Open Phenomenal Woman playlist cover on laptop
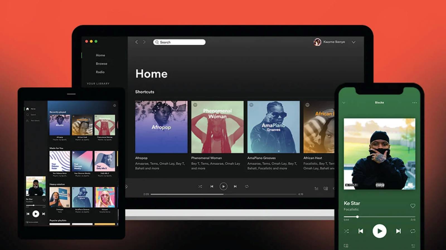The width and height of the screenshot is (446, 250). click(217, 127)
